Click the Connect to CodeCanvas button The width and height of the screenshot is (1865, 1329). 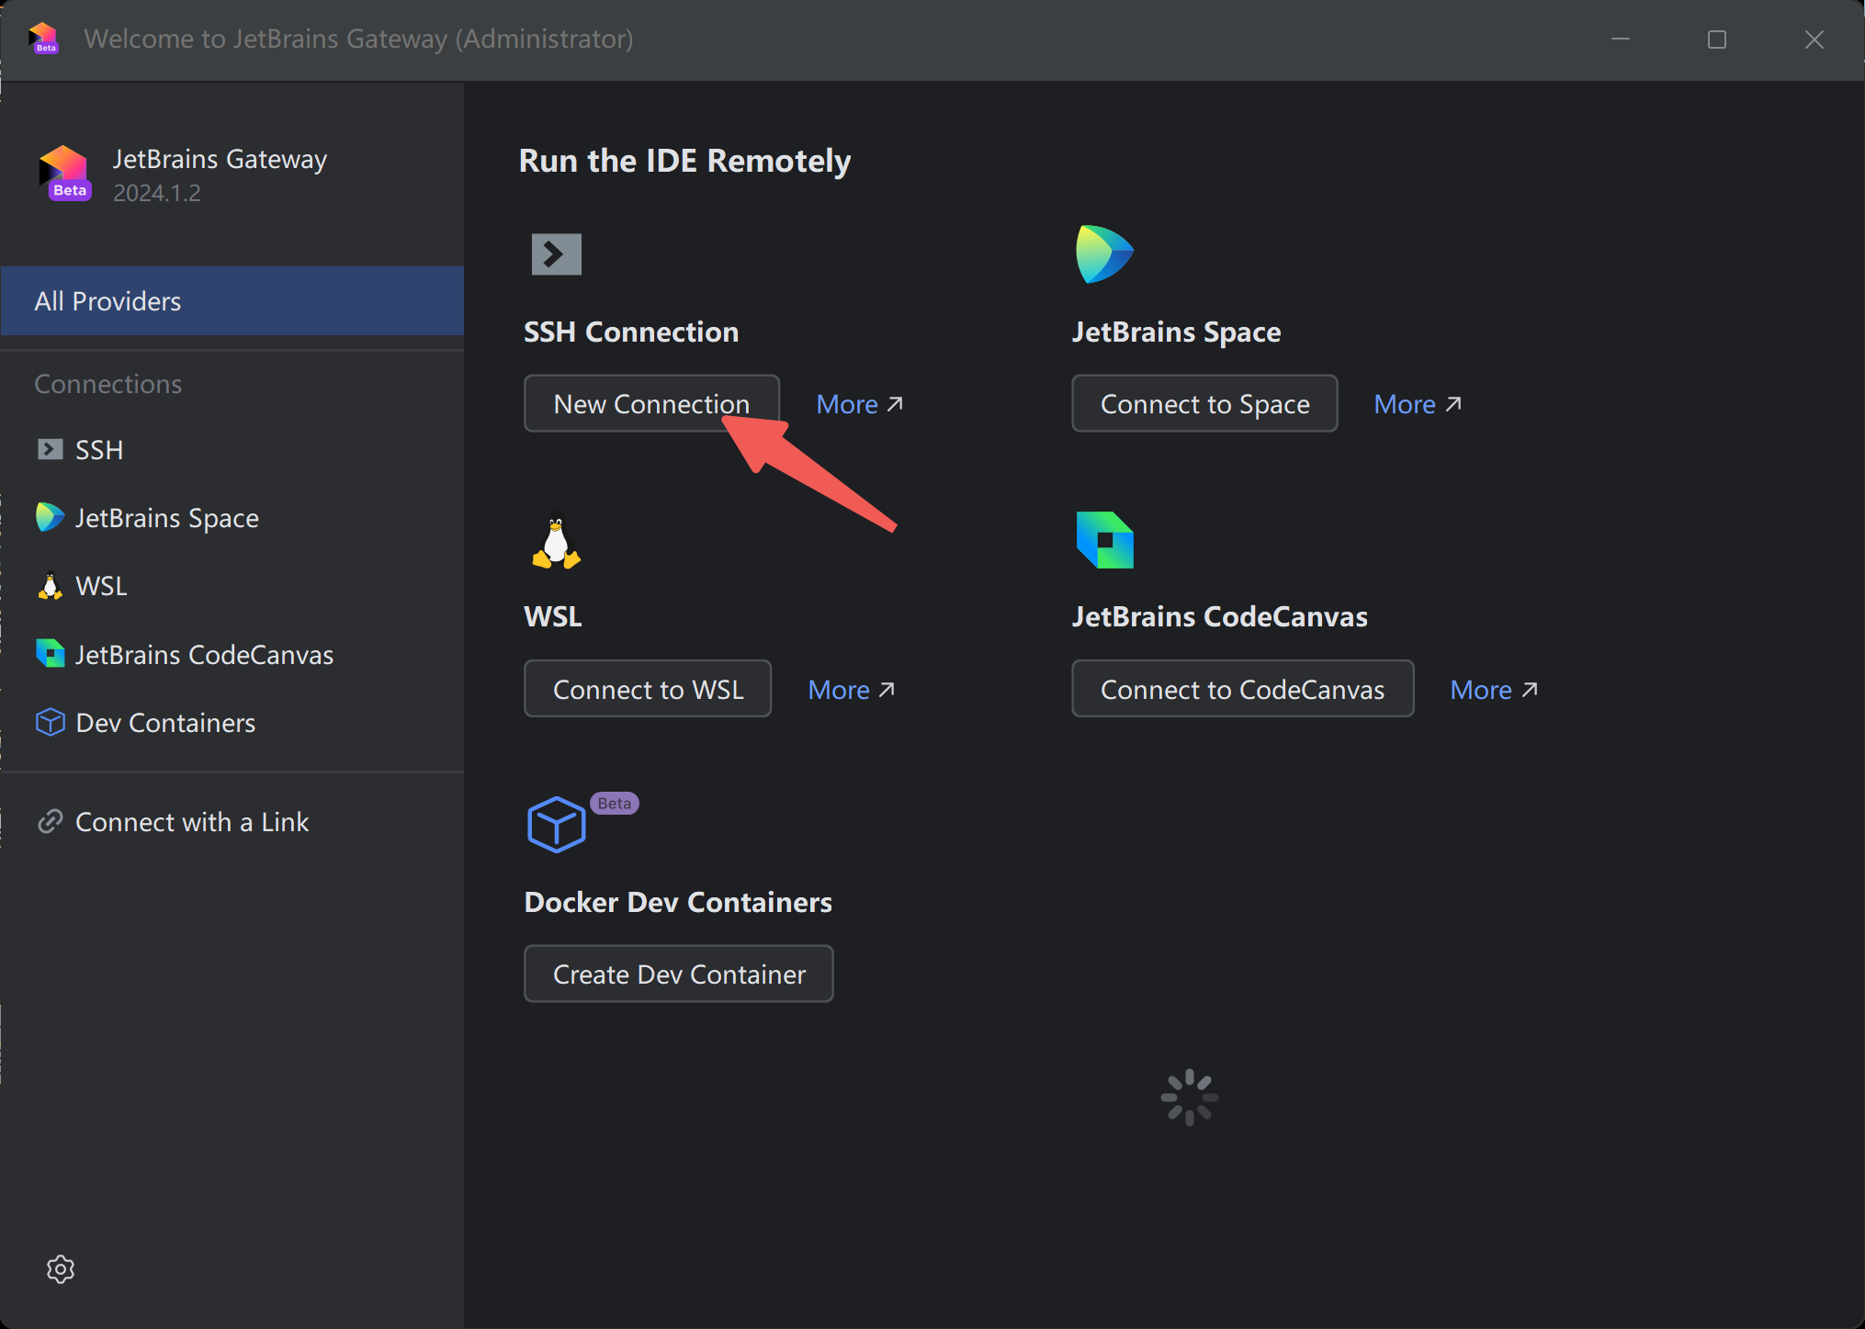click(x=1242, y=689)
